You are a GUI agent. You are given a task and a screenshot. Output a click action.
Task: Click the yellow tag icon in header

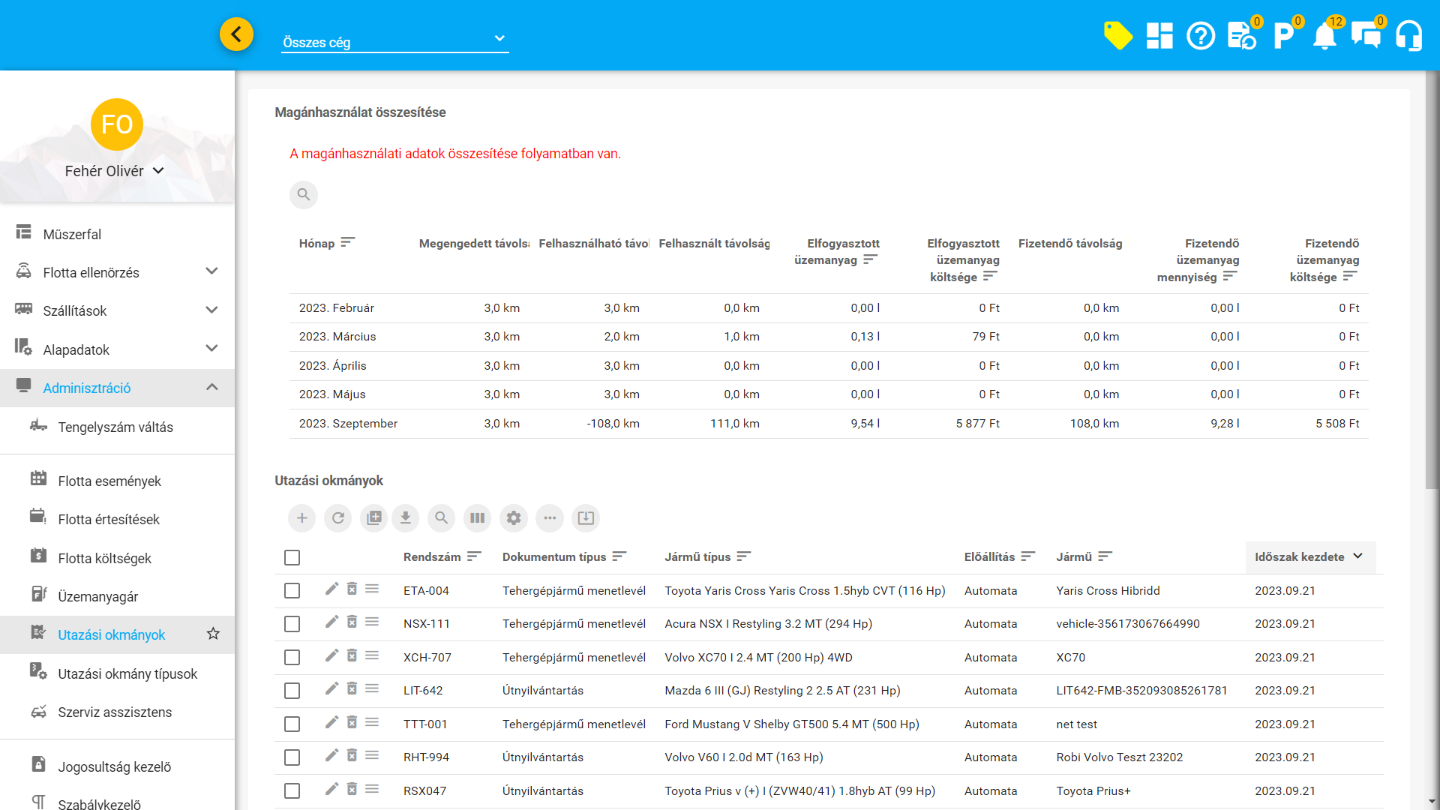coord(1117,35)
